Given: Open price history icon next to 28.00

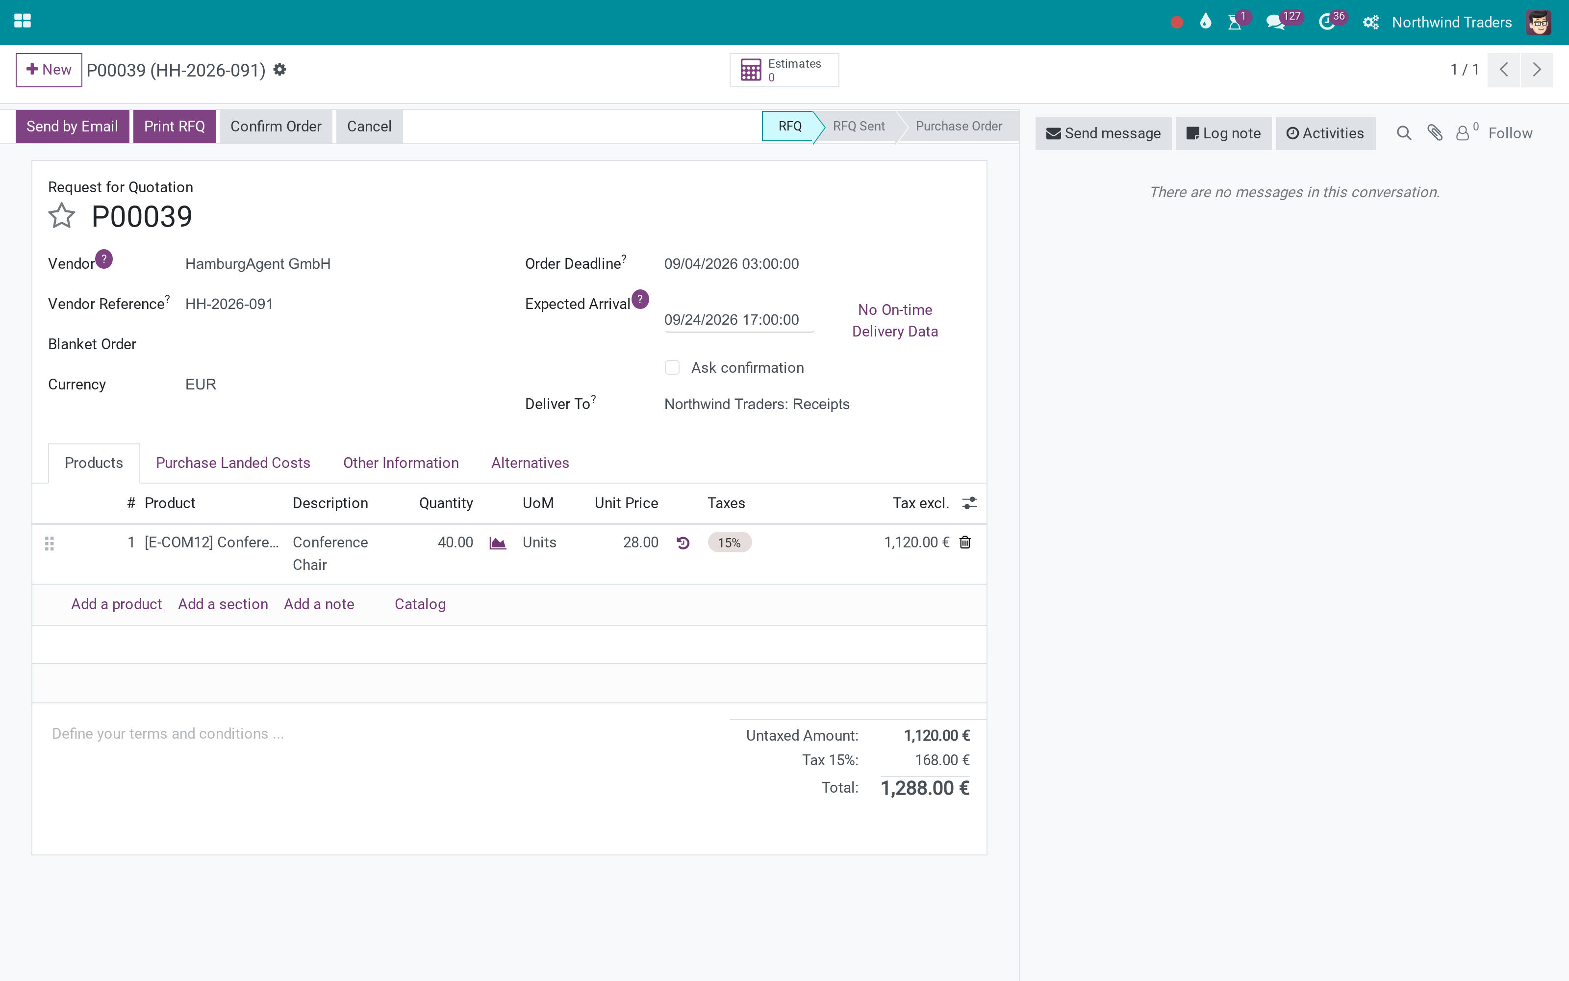Looking at the screenshot, I should tap(683, 543).
